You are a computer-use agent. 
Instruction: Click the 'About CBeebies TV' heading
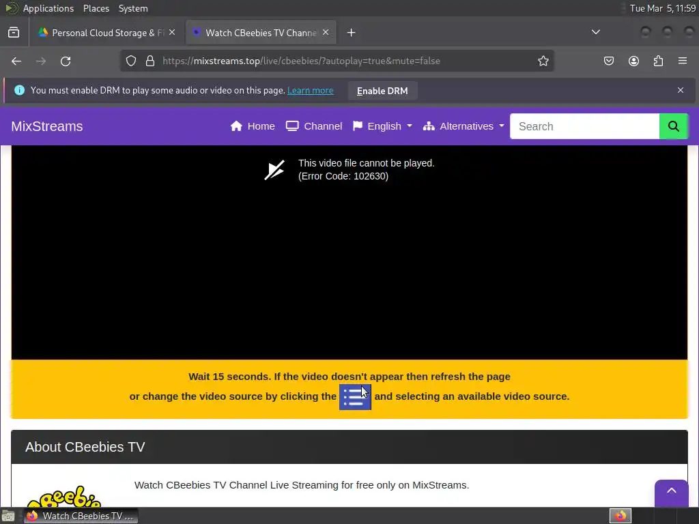point(85,447)
